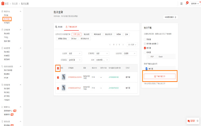Click second breadcrumb link in header

coord(15,3)
